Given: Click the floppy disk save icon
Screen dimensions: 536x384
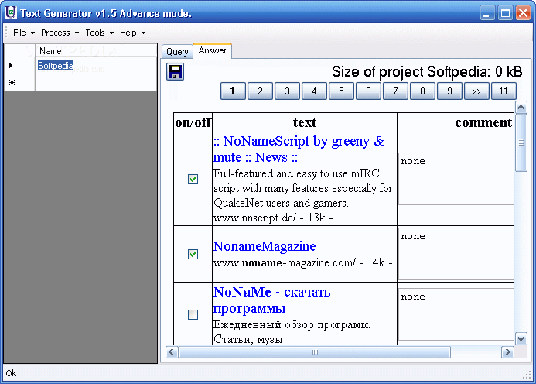Looking at the screenshot, I should pyautogui.click(x=175, y=72).
